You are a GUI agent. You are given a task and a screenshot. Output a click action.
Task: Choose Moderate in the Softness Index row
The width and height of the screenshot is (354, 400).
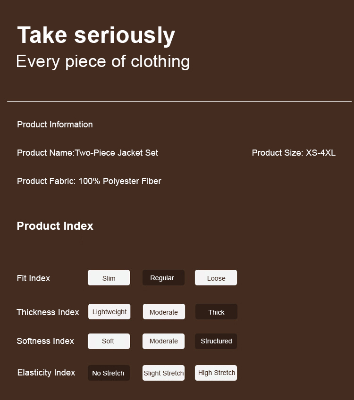[x=163, y=341]
